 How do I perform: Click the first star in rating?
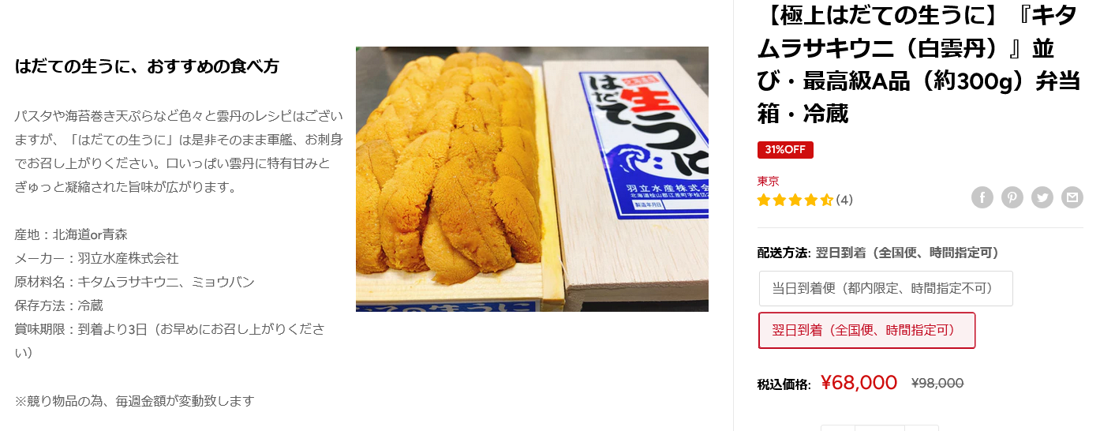[x=764, y=201]
